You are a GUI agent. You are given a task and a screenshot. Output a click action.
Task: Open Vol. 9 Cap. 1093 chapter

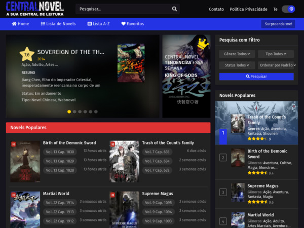(159, 221)
